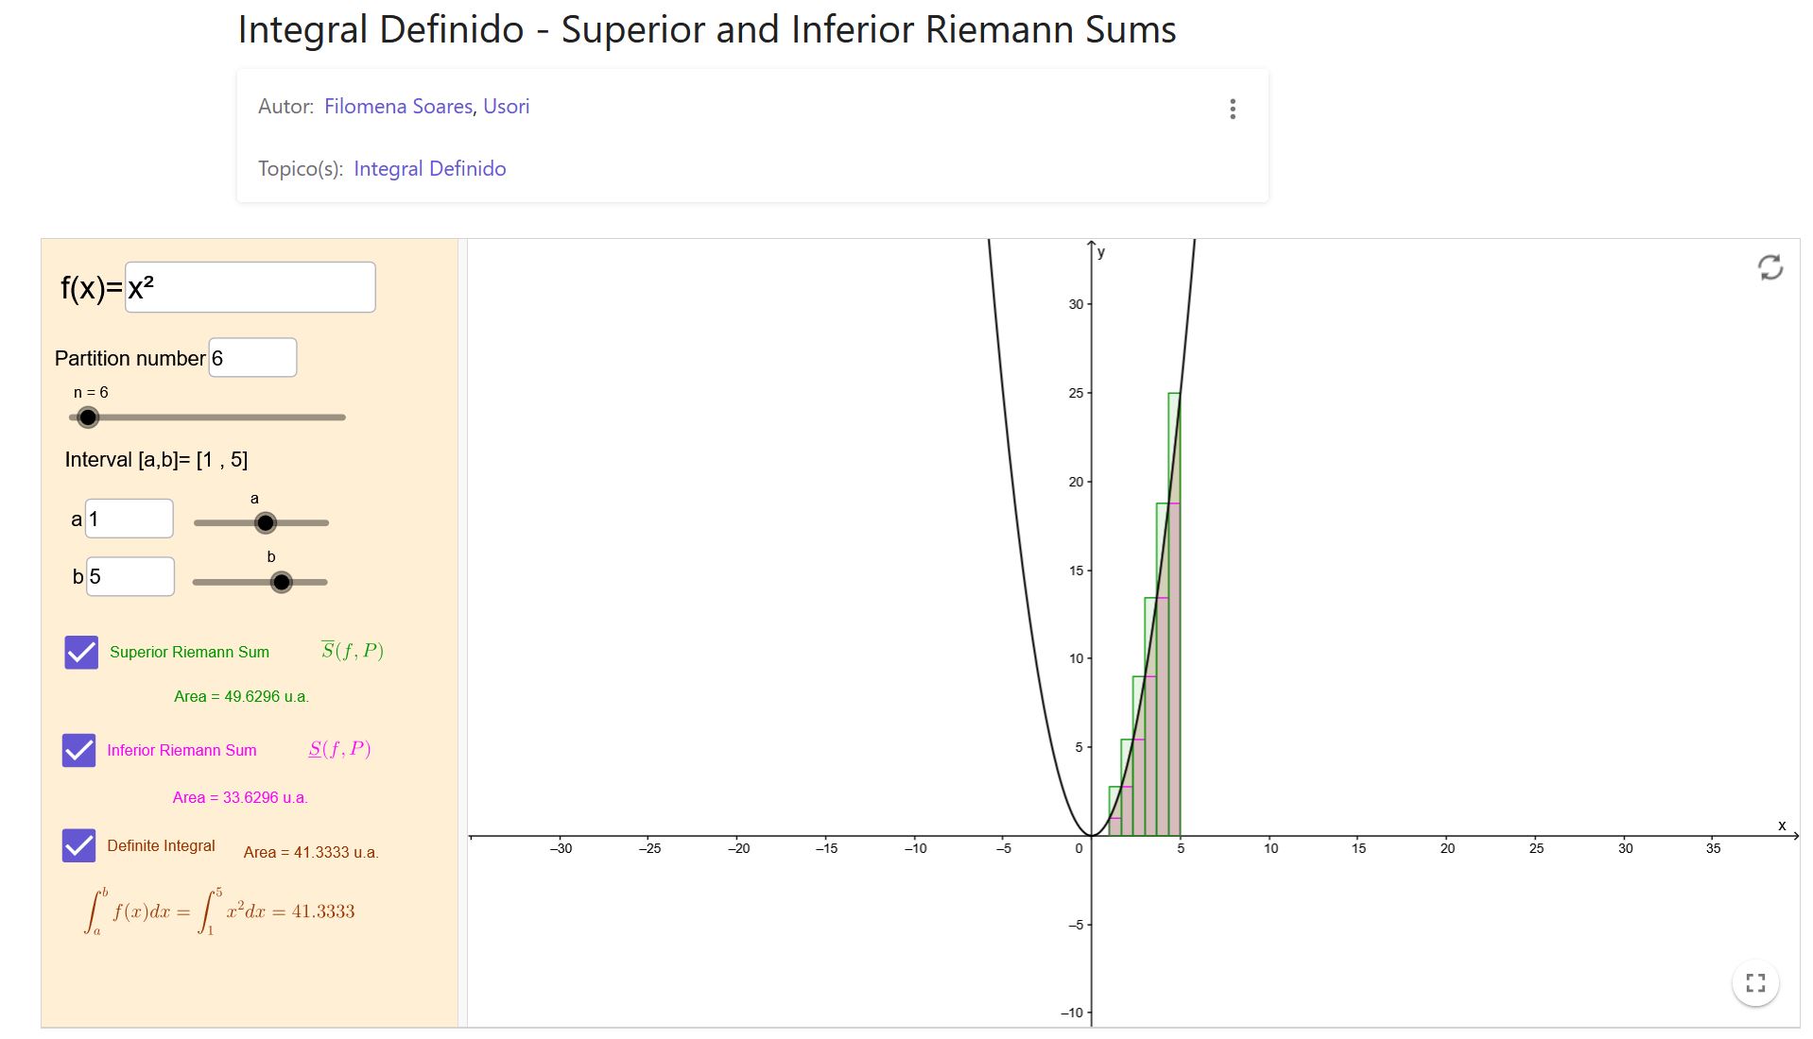This screenshot has height=1039, width=1813.
Task: Open the three-dot options menu
Action: [1232, 109]
